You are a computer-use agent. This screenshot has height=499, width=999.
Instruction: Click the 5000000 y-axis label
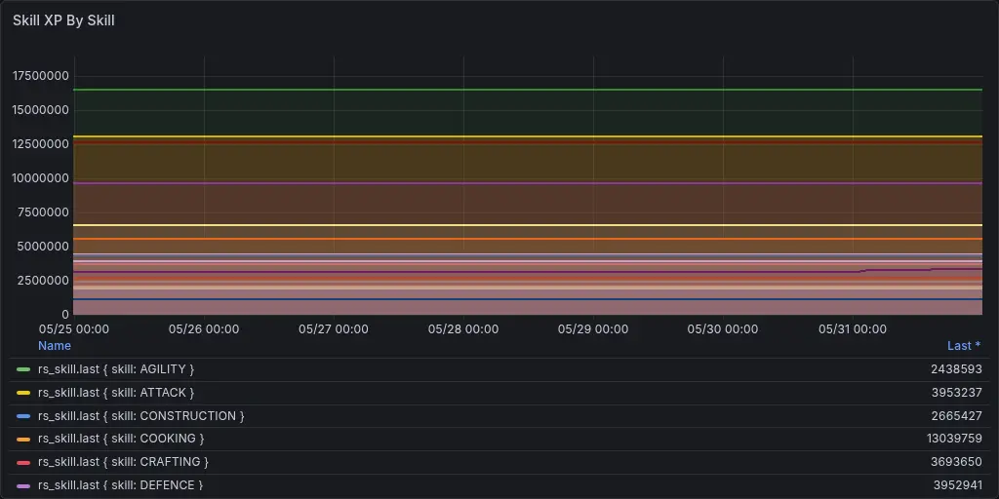[x=44, y=247]
